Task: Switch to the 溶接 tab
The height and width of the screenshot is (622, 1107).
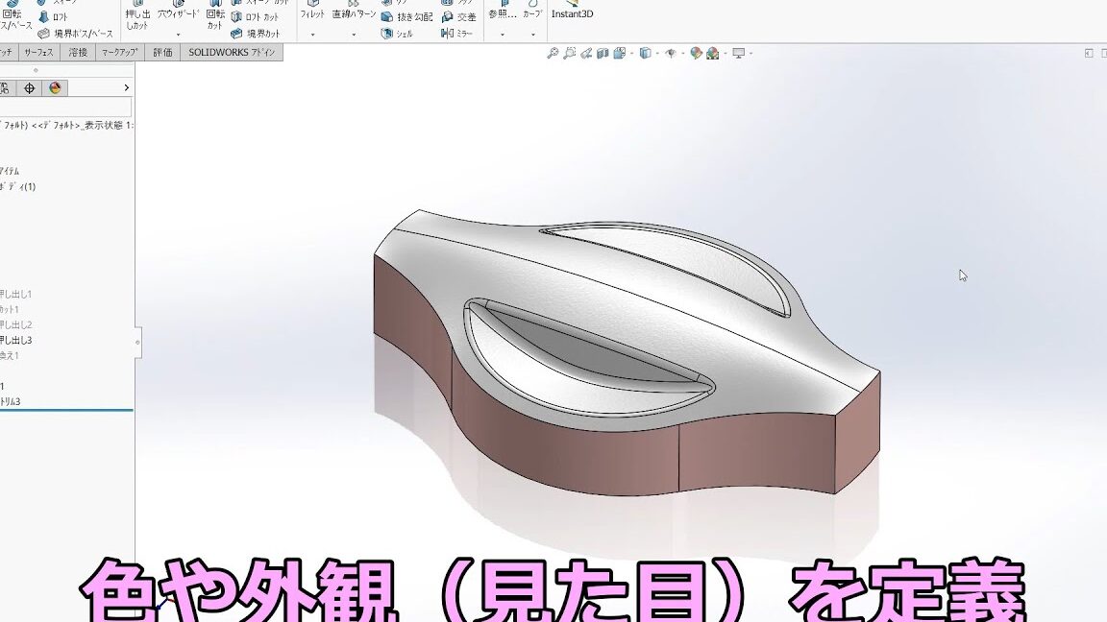Action: click(x=78, y=52)
